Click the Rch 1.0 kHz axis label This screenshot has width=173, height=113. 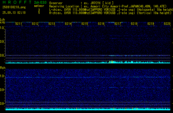[x=2, y=76]
